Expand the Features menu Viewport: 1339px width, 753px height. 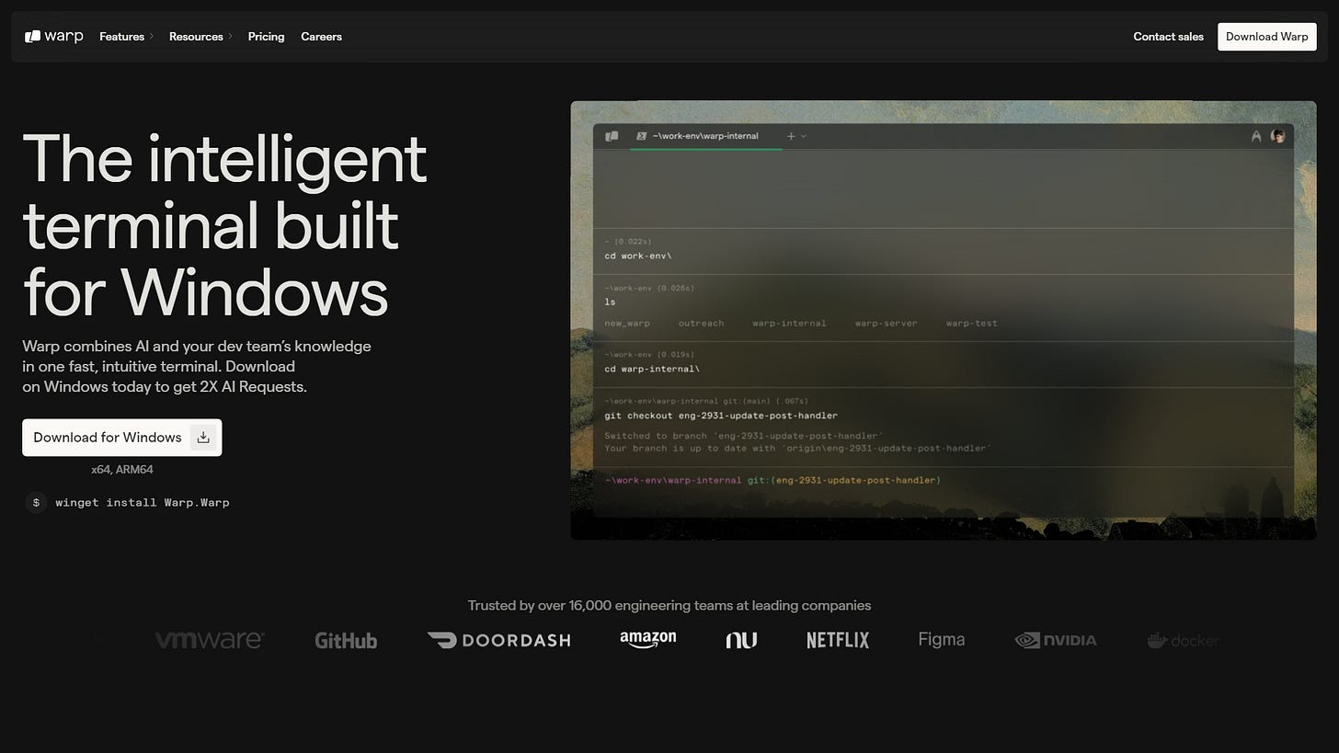point(126,37)
